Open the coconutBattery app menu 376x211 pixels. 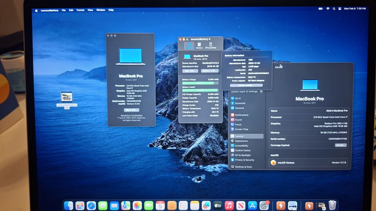tap(49, 10)
